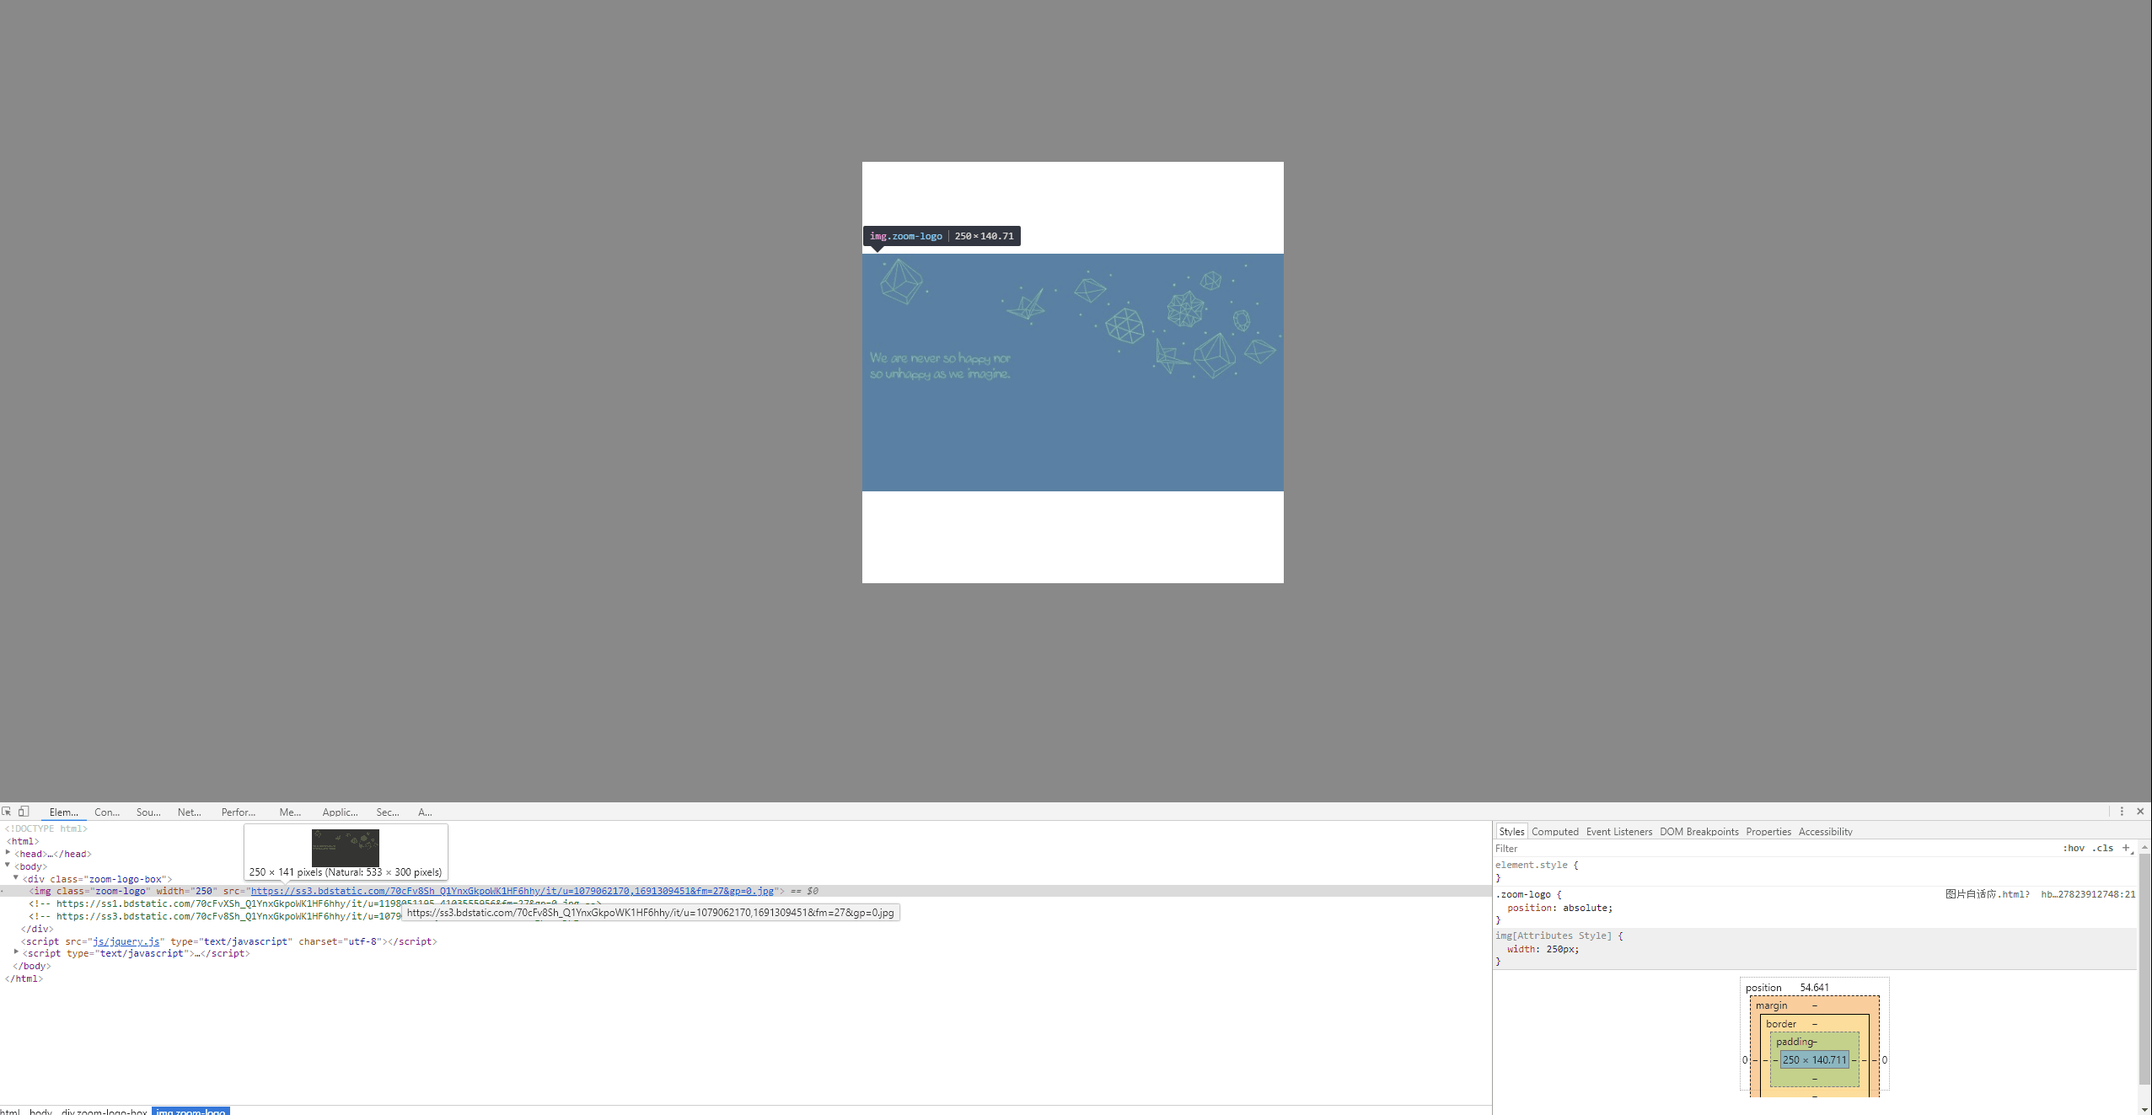Click the box model position value 54.641

tap(1814, 988)
